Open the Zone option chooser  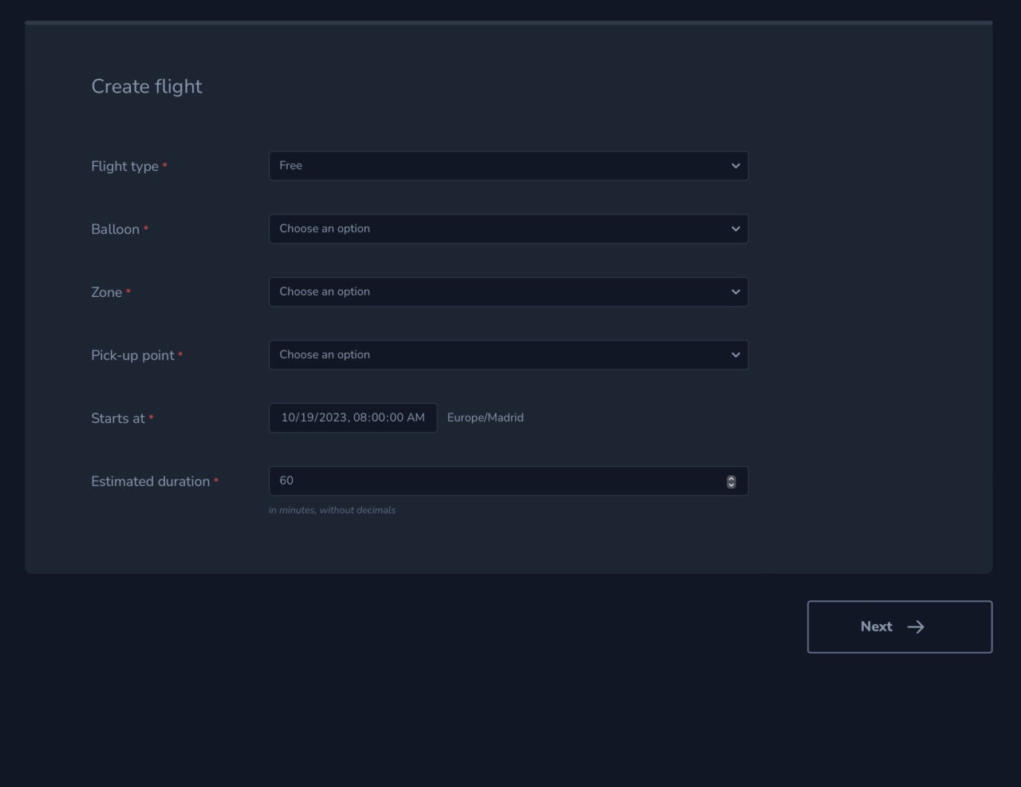pyautogui.click(x=508, y=292)
